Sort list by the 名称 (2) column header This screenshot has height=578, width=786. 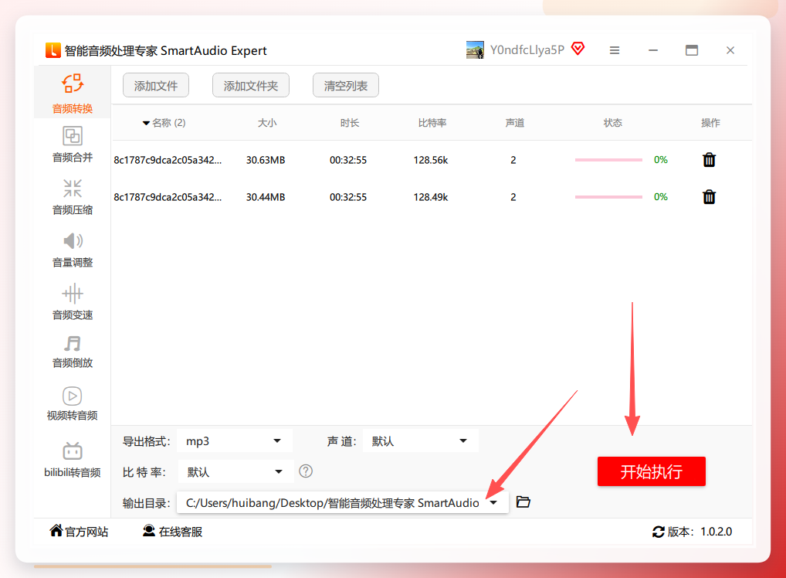(164, 123)
